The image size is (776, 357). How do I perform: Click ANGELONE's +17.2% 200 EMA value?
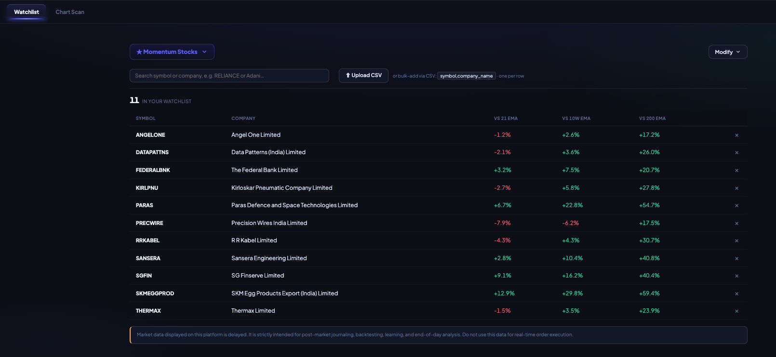(x=649, y=135)
